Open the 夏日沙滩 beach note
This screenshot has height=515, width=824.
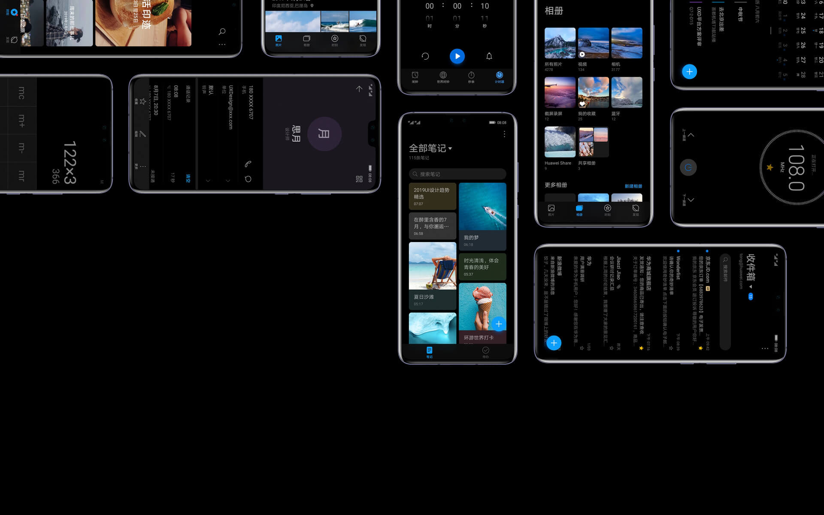[433, 276]
